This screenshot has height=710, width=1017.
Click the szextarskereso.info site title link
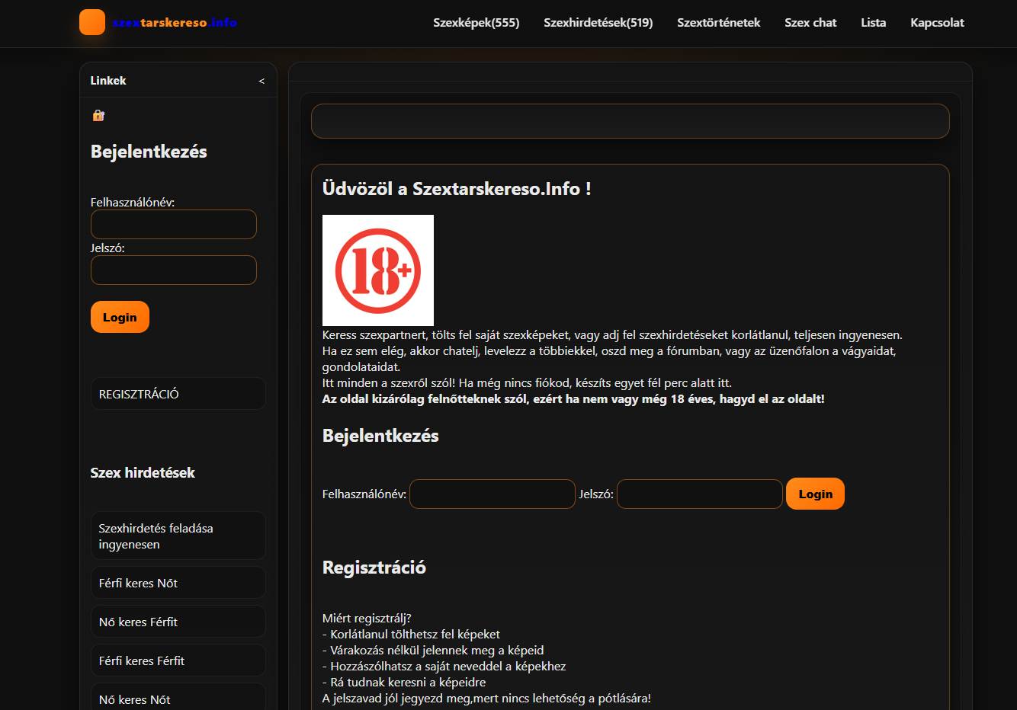click(175, 23)
